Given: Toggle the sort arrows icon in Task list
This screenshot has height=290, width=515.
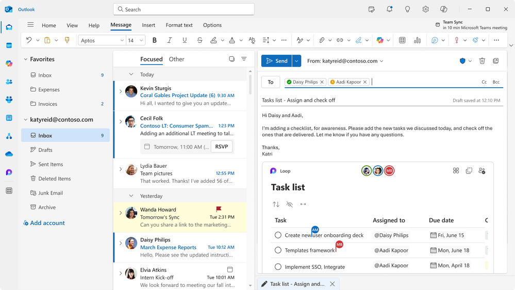Looking at the screenshot, I should [276, 204].
